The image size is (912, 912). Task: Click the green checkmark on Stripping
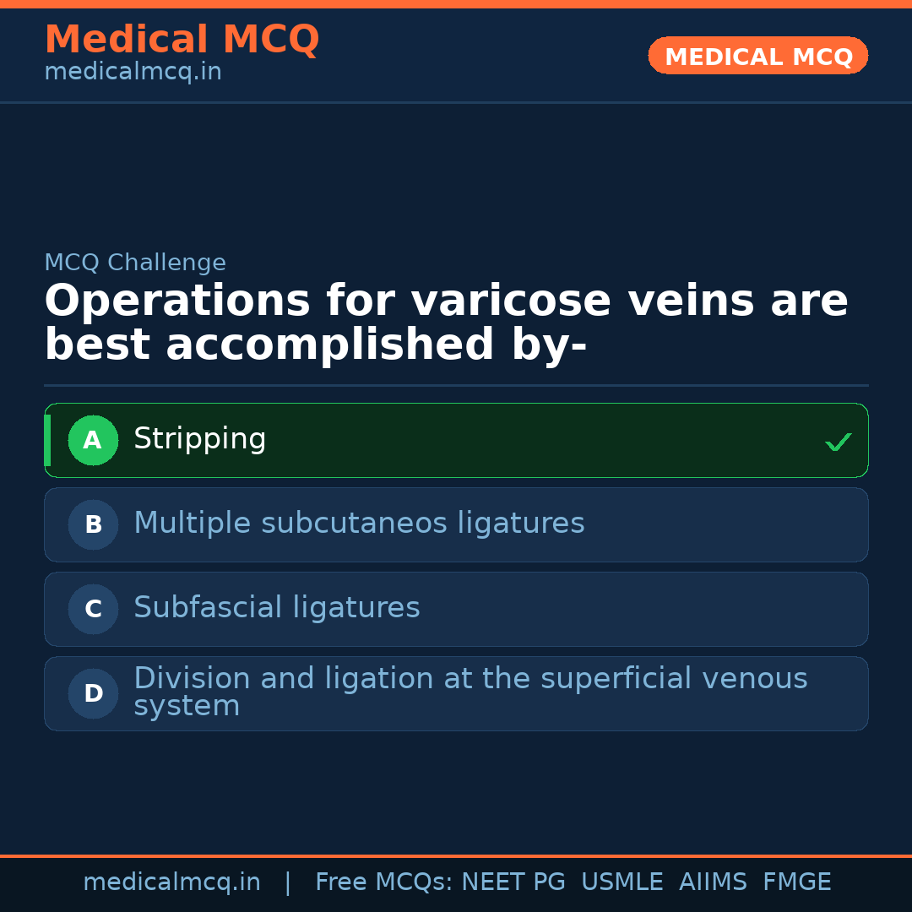838,442
